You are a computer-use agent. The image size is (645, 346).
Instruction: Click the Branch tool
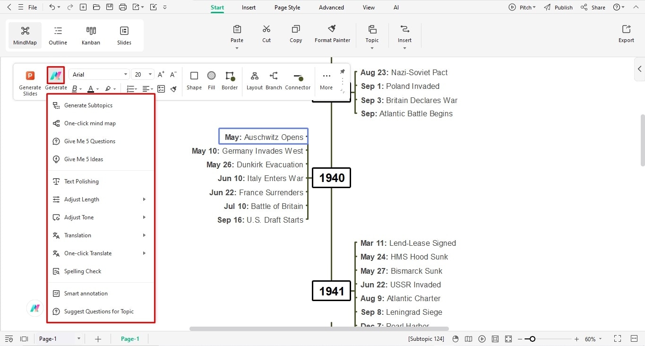pos(274,80)
